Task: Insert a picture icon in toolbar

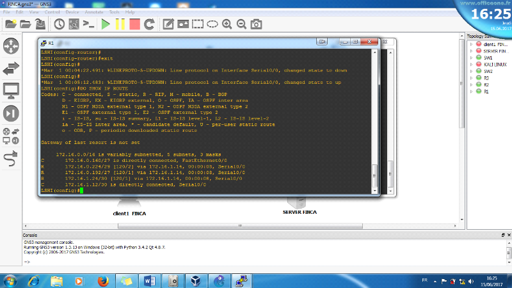Action: pos(183,24)
